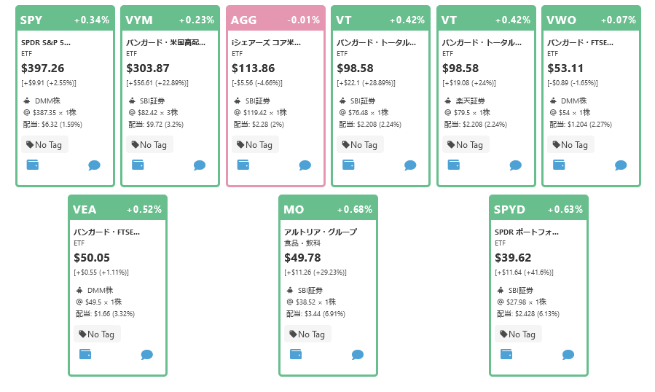Click the 配当: $3.44 (6.91%) dividend line
The image size is (655, 392).
(x=315, y=313)
